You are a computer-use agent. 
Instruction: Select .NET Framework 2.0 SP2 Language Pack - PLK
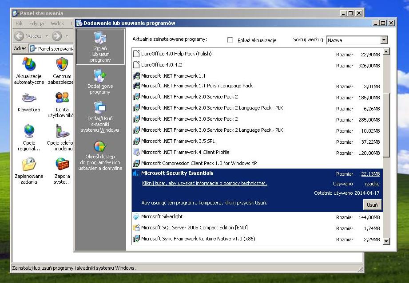pos(212,108)
